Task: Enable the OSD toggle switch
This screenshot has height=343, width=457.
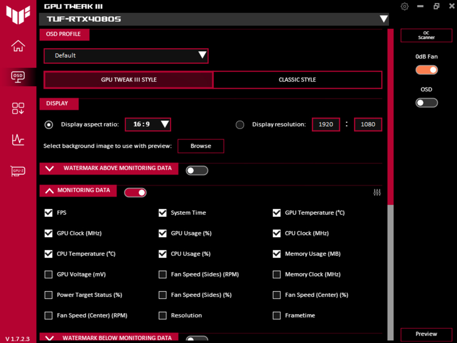Action: tap(427, 102)
